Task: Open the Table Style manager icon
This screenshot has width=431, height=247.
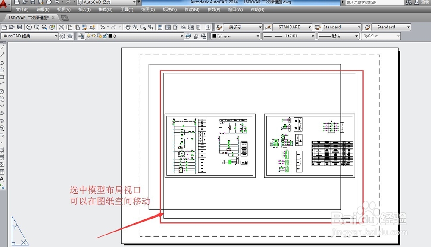Action: pyautogui.click(x=318, y=27)
